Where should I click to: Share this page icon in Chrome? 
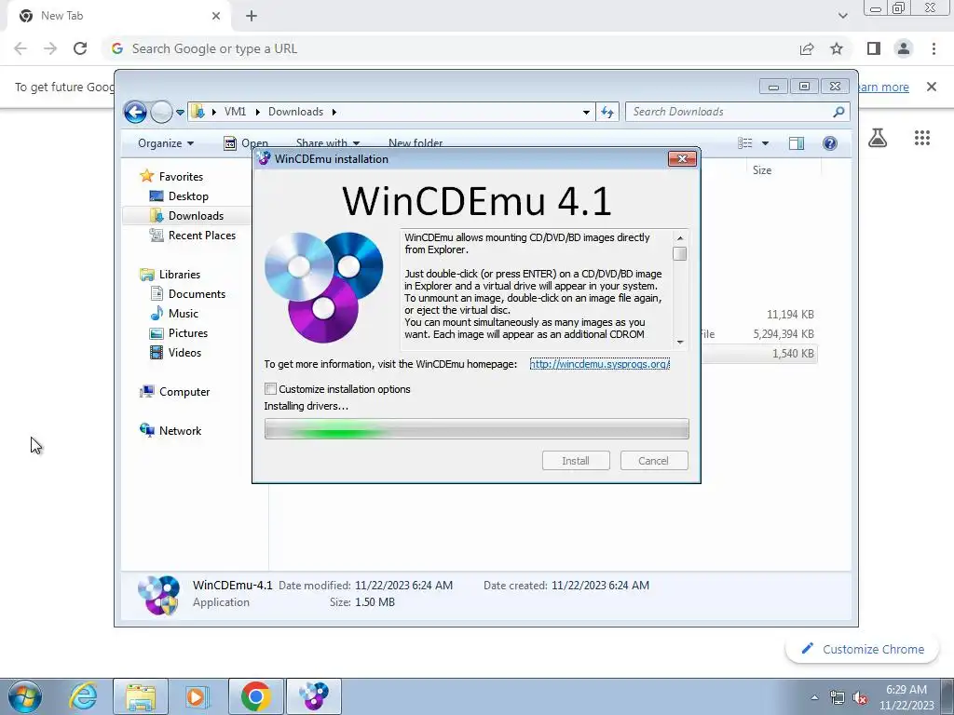(807, 48)
